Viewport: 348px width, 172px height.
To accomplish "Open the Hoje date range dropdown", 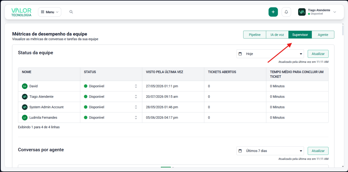I will click(x=270, y=54).
